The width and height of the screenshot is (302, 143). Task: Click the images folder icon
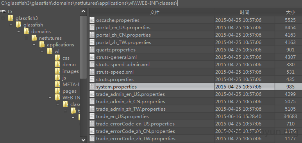click(x=57, y=71)
